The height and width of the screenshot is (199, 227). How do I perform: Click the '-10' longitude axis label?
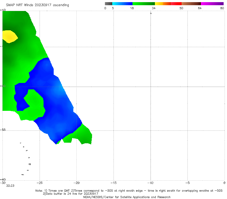tap(150, 183)
